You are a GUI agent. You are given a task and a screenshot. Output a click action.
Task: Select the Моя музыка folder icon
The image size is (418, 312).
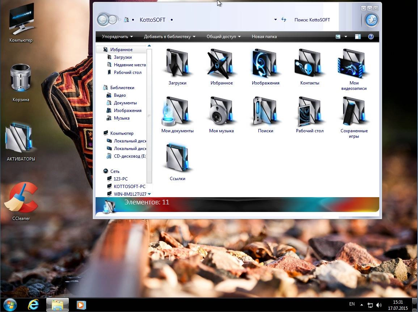[x=221, y=115]
